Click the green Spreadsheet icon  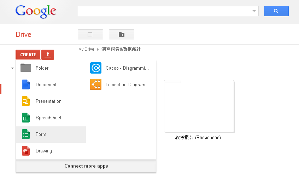(26, 118)
